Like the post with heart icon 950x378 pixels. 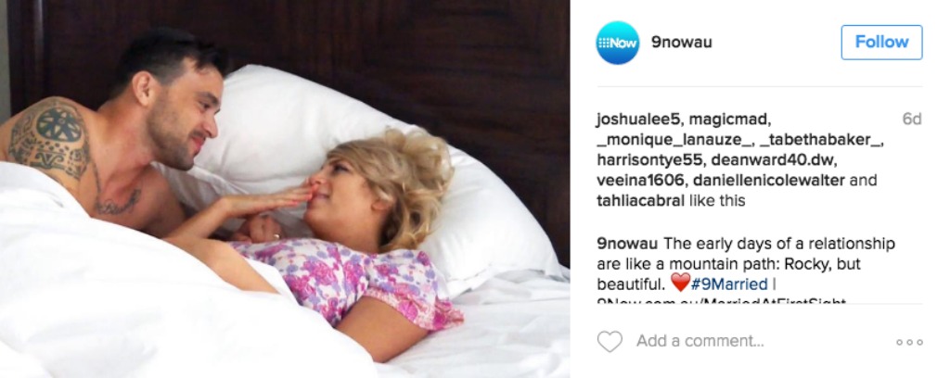point(610,342)
